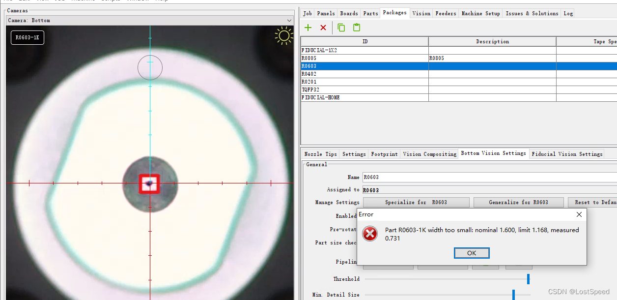Click Specialize for R0603 button
The height and width of the screenshot is (300, 617).
tap(416, 202)
